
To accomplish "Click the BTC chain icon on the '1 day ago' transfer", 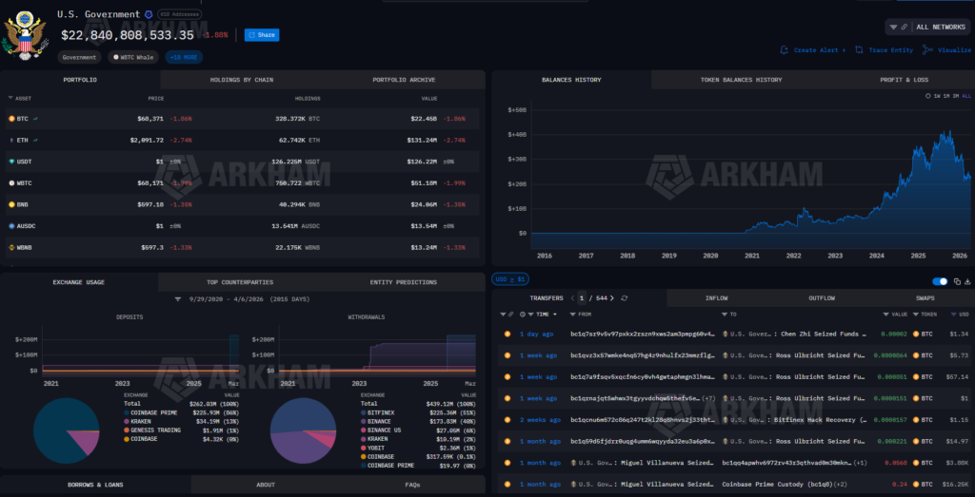I will tap(507, 334).
